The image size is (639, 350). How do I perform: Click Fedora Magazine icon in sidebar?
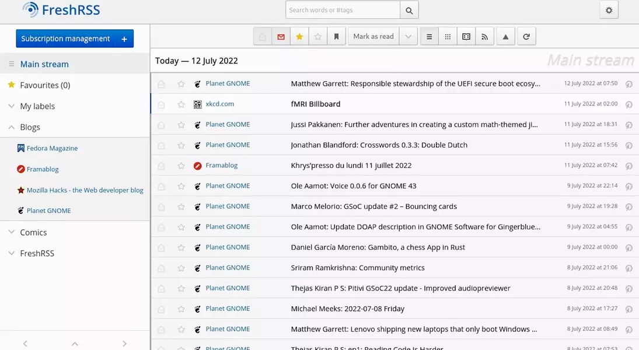click(x=21, y=148)
